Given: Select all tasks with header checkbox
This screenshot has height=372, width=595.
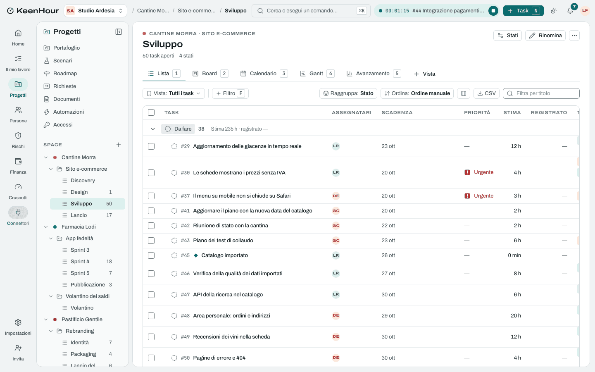Looking at the screenshot, I should pos(151,112).
